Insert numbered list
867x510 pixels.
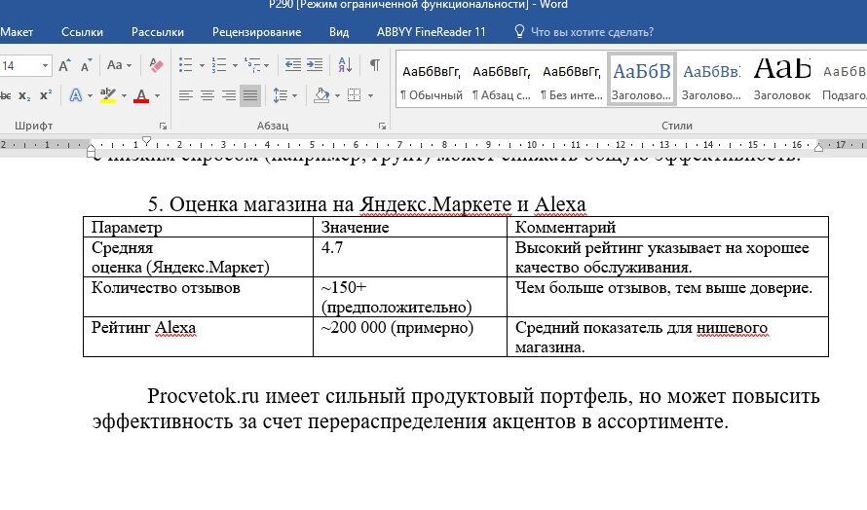pyautogui.click(x=219, y=65)
